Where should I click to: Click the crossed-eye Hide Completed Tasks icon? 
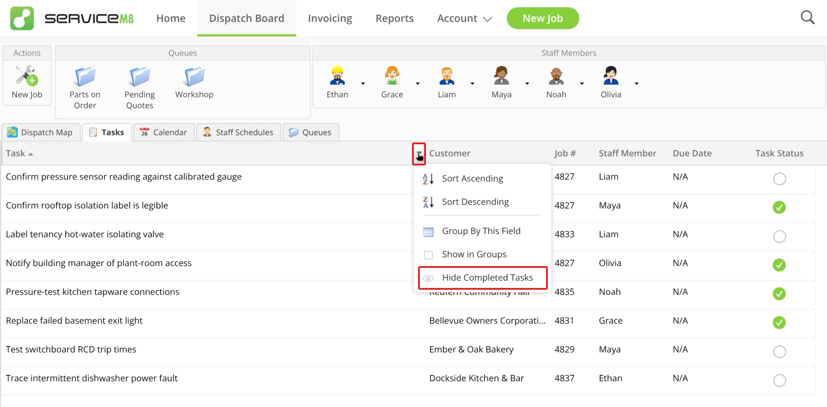point(428,278)
